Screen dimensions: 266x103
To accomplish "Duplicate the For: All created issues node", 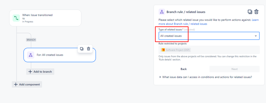I will (82, 49).
